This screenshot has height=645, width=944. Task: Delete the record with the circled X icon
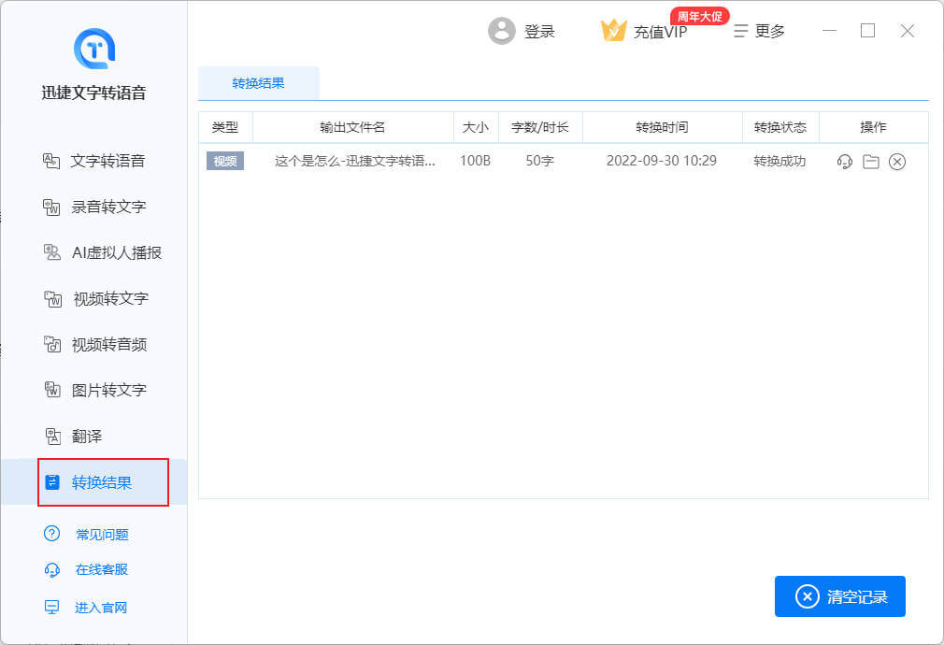[897, 162]
